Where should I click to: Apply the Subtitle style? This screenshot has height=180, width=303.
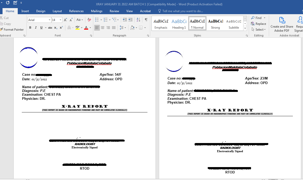(x=234, y=24)
